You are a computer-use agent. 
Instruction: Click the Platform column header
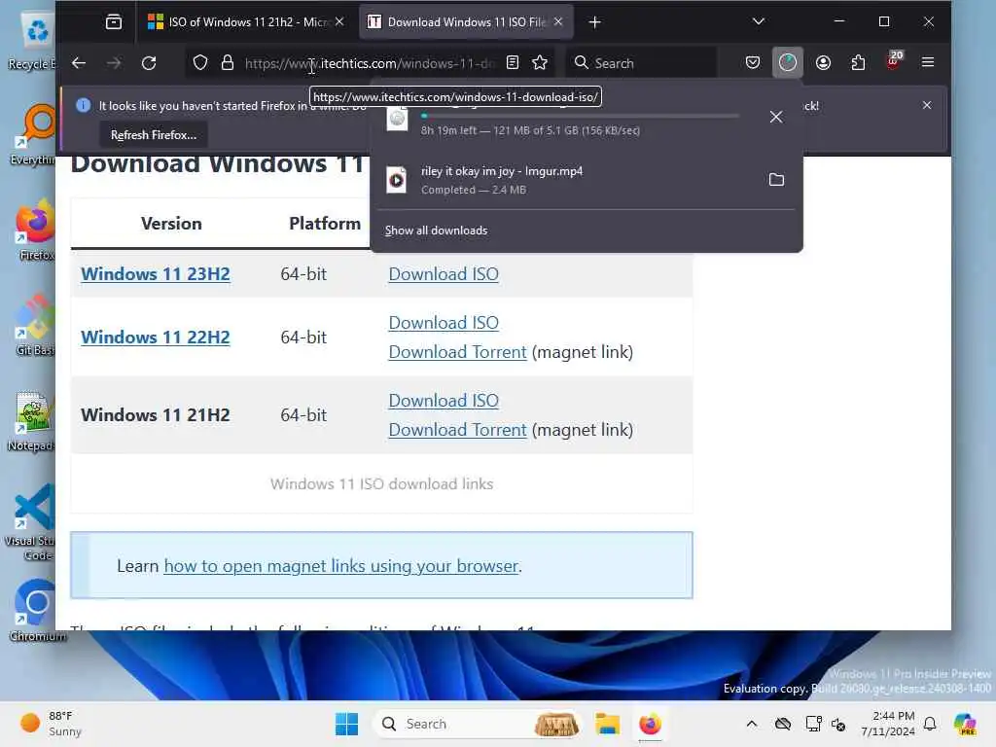coord(325,224)
